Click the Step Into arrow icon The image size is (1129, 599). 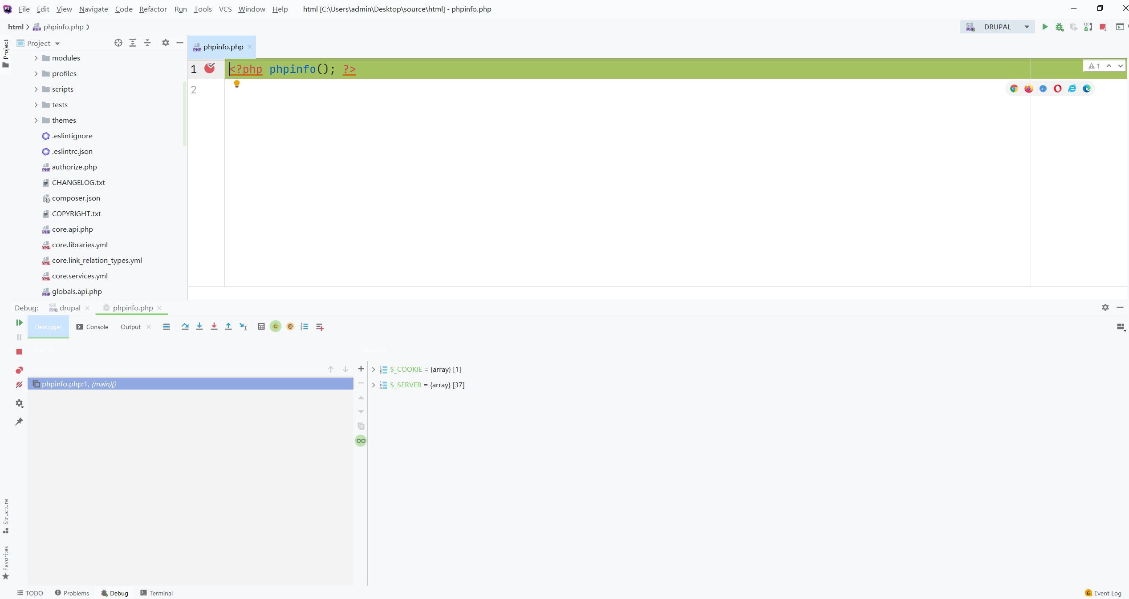coord(199,326)
